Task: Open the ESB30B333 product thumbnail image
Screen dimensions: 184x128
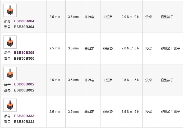Action: (10, 105)
